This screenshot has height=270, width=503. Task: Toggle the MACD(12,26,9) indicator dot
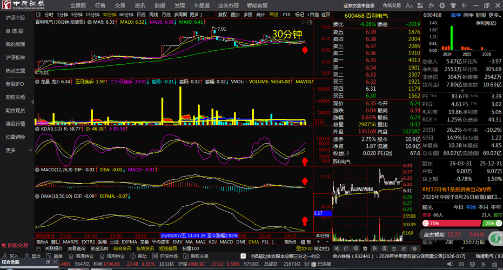coord(37,170)
